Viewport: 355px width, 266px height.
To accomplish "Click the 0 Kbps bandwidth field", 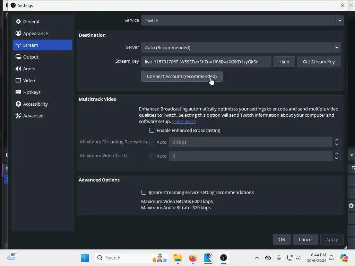I will [x=251, y=142].
